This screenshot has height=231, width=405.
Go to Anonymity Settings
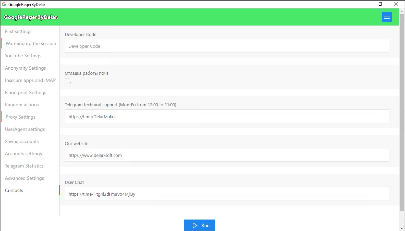click(25, 68)
